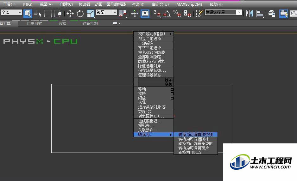This screenshot has width=297, height=181.
Task: Click the Use Pivot Point Center icon
Action: tap(123, 13)
